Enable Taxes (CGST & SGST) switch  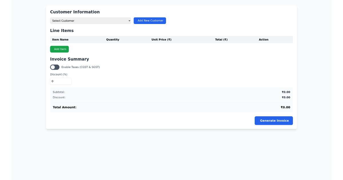[x=55, y=67]
